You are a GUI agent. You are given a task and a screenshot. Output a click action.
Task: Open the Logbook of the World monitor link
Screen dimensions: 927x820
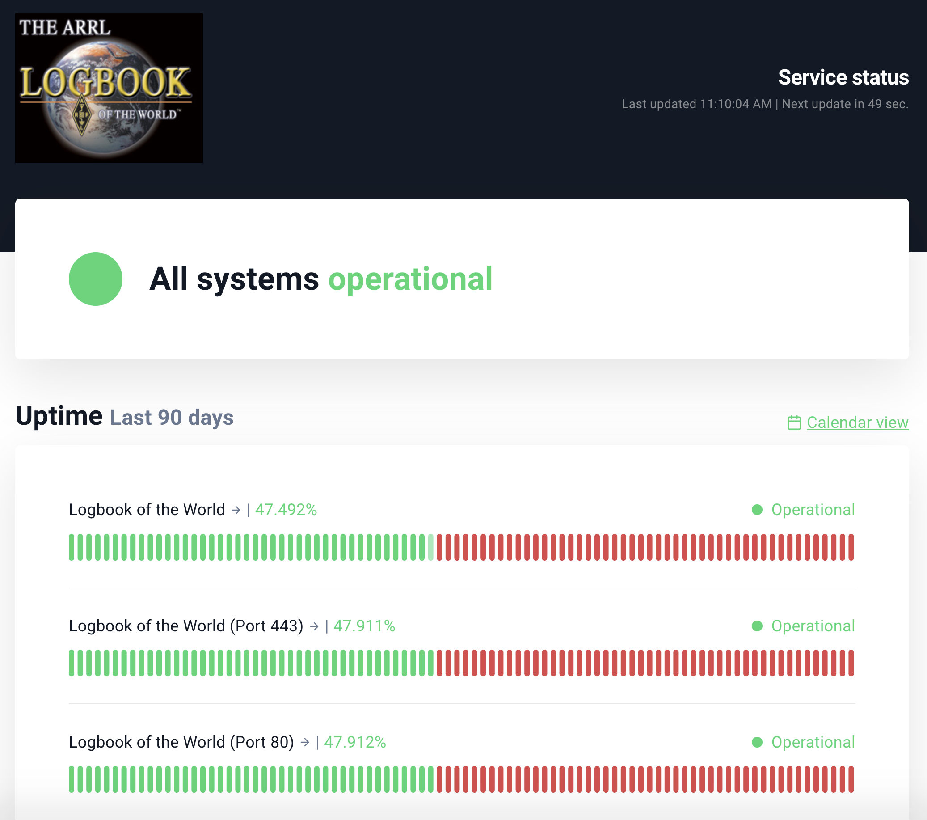pos(147,510)
